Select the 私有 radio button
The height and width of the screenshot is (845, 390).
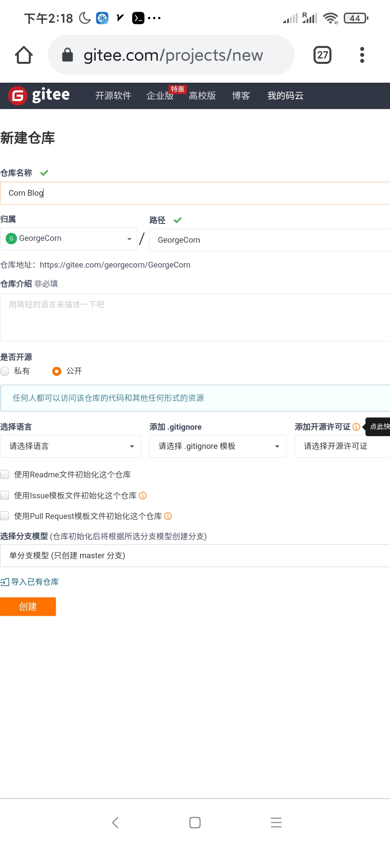[5, 371]
